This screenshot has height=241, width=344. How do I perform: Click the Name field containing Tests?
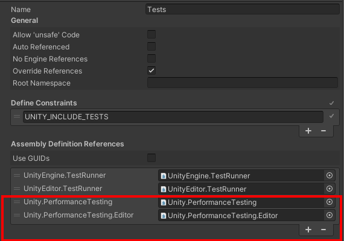pos(243,9)
